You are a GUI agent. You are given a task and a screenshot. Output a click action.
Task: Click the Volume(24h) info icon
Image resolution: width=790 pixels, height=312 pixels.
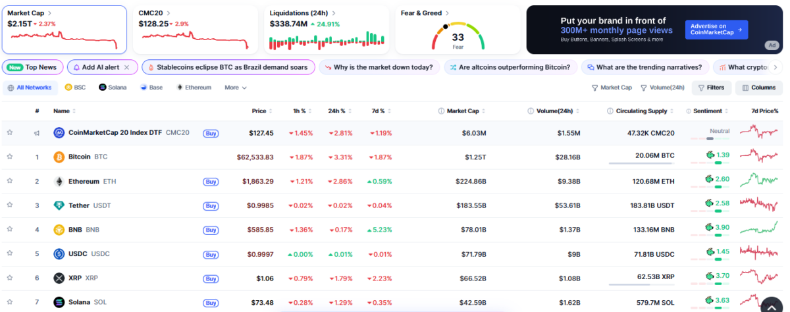pyautogui.click(x=531, y=111)
